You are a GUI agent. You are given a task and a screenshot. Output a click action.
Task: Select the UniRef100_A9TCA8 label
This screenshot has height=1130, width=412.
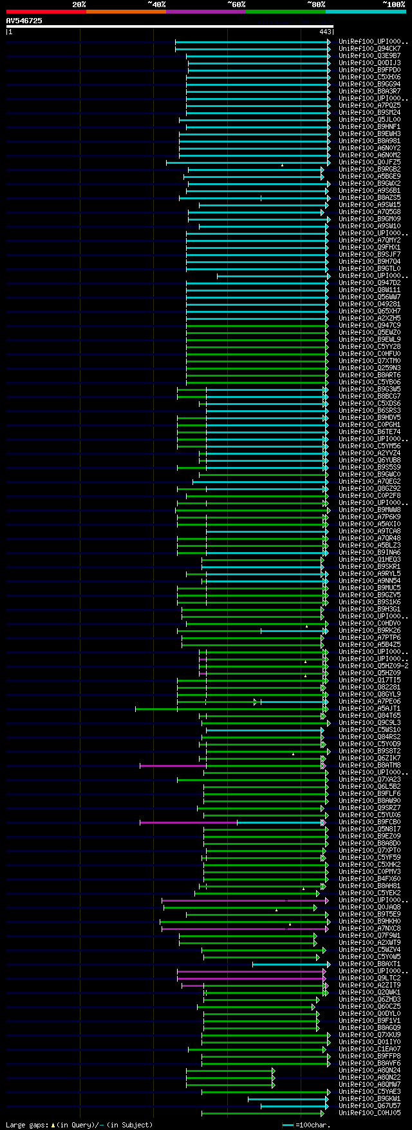pos(370,531)
